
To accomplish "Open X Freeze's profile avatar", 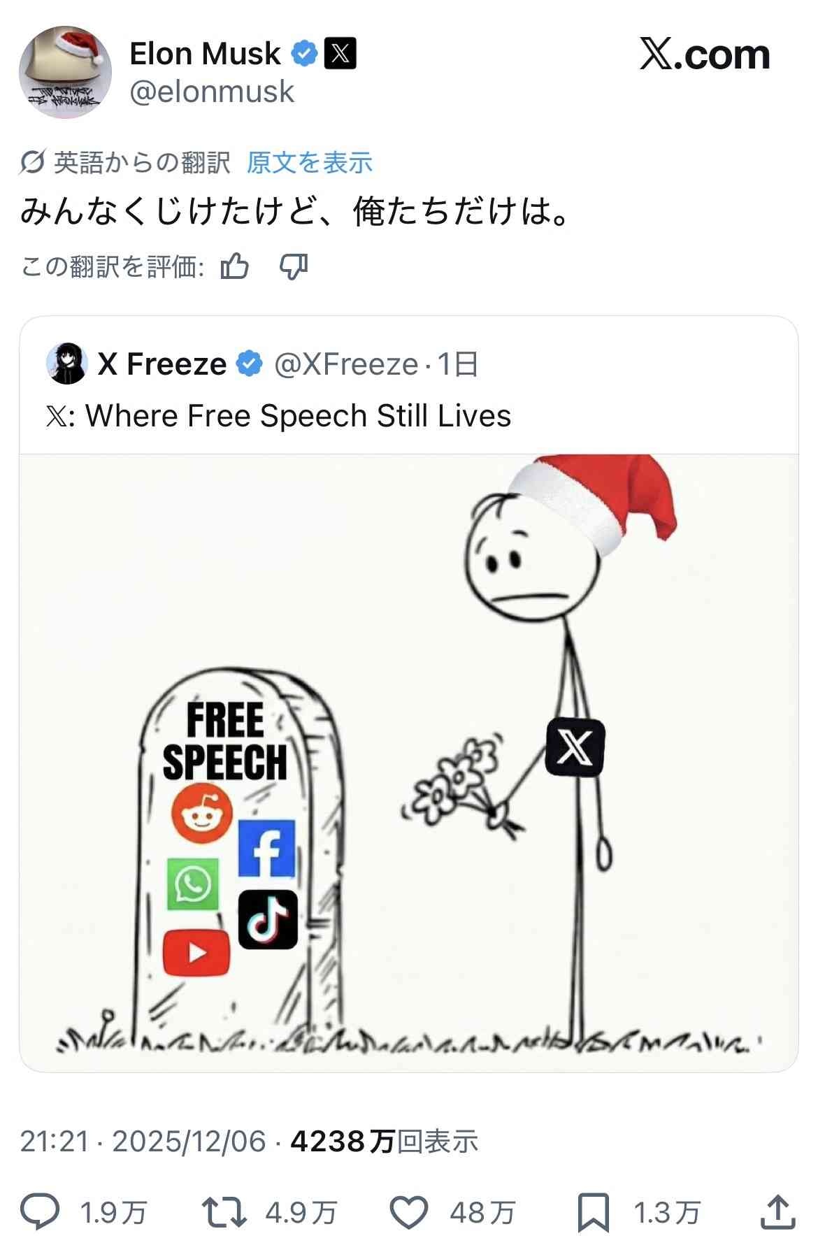I will pos(66,364).
